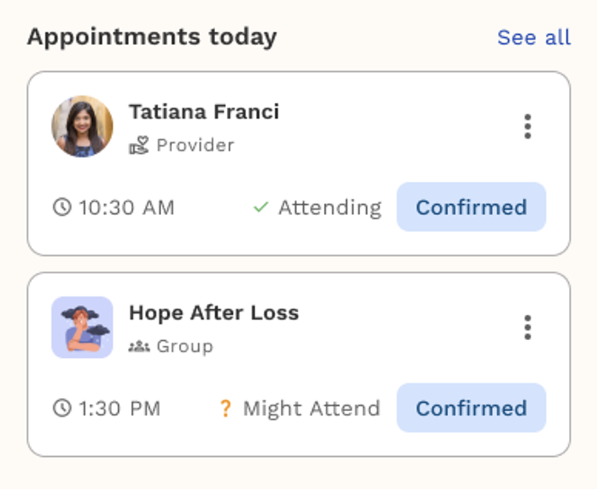The width and height of the screenshot is (597, 489).
Task: Click the Provider hand-heart icon
Action: tap(139, 145)
